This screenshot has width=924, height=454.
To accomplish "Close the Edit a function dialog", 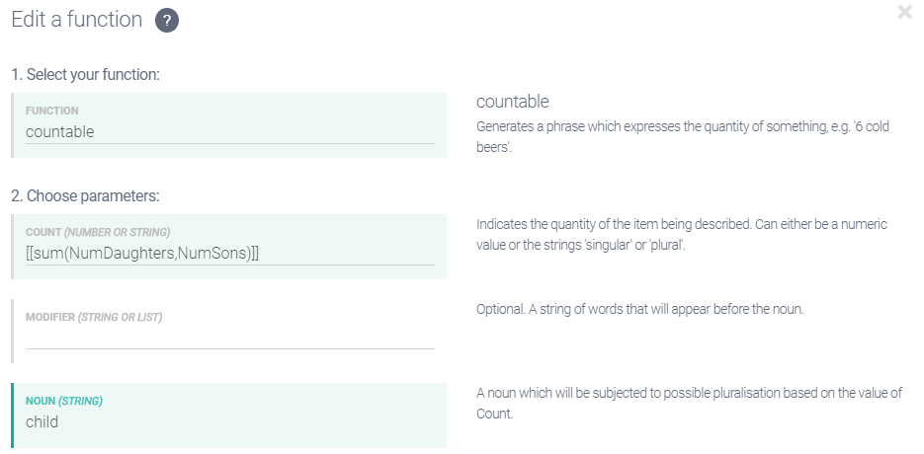I will pos(904,13).
